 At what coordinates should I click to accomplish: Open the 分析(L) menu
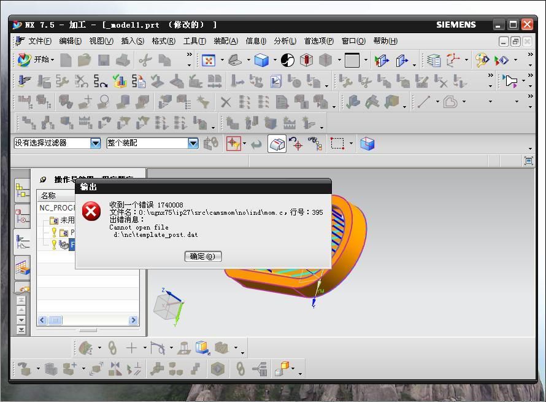pos(285,41)
